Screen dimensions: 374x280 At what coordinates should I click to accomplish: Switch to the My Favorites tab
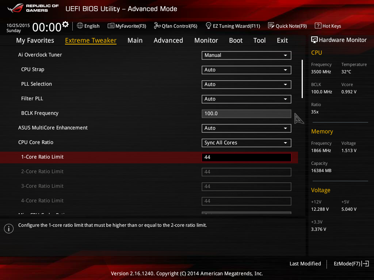tap(35, 40)
